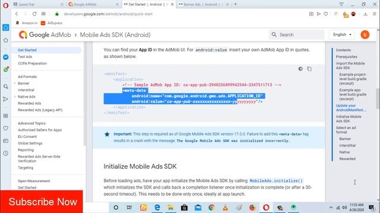Open the Mail app from the taskbar
The image size is (380, 213).
[198, 208]
